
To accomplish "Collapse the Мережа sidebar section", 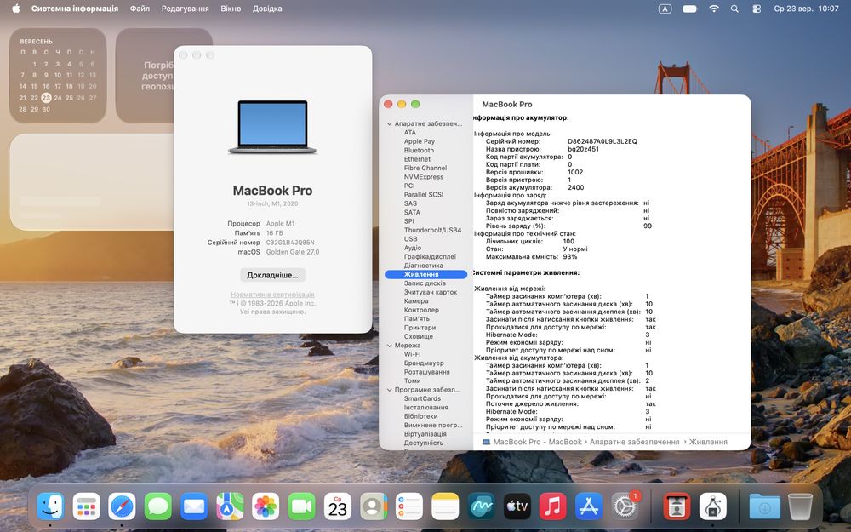I will pos(389,346).
